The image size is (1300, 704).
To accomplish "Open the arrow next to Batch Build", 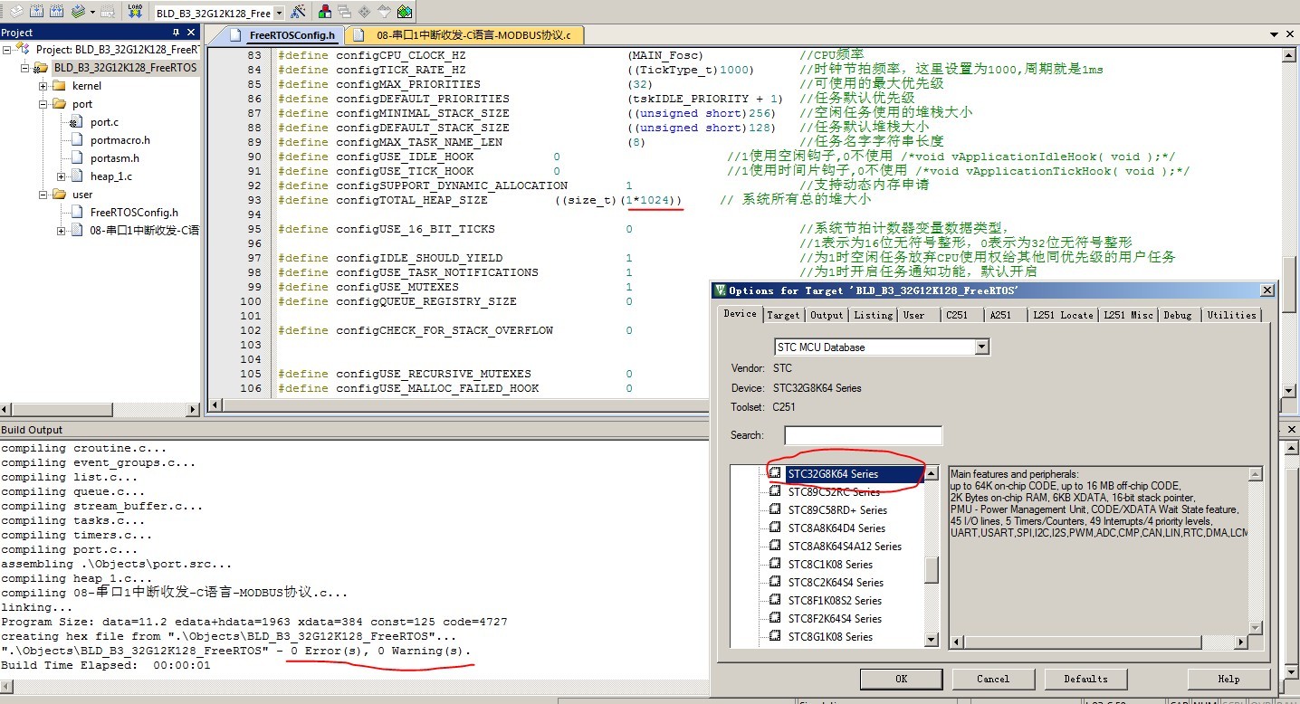I will click(92, 12).
